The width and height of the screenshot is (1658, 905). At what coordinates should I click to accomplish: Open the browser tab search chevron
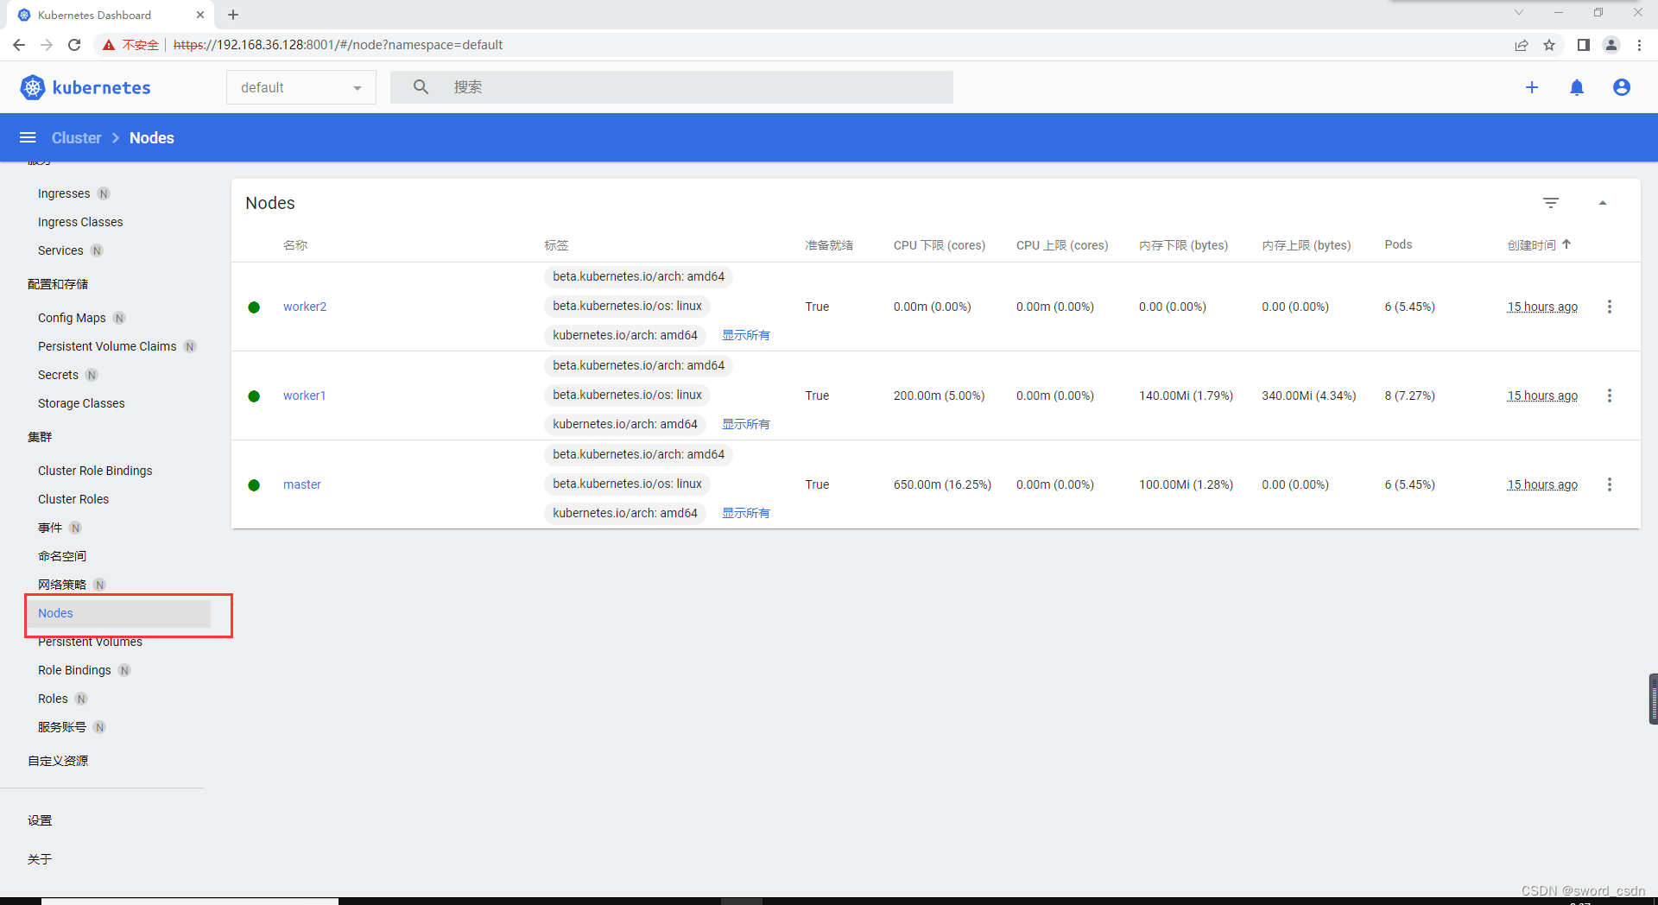(x=1518, y=12)
